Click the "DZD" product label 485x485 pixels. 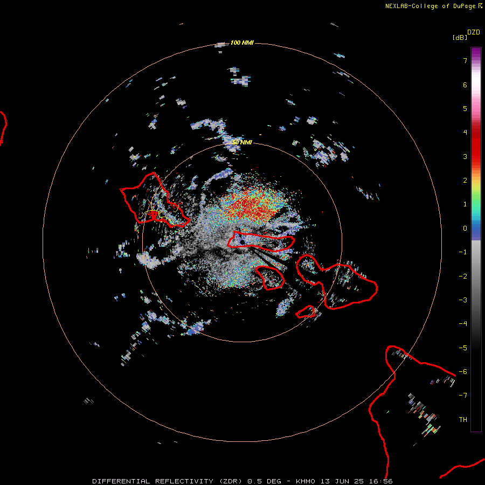(474, 32)
